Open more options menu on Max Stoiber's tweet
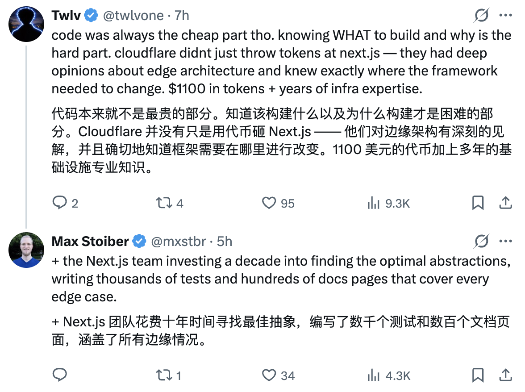Screen dimensions: 525x392 coord(505,242)
